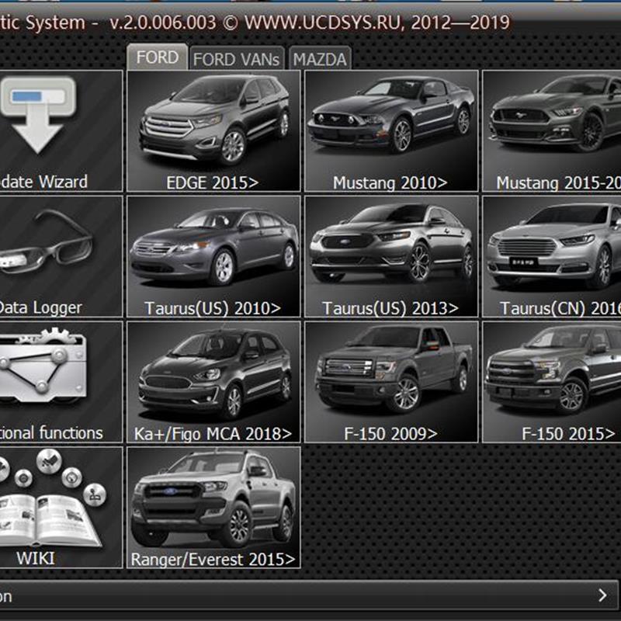Screen dimensions: 621x621
Task: Switch to the MAZDA tab
Action: [320, 59]
